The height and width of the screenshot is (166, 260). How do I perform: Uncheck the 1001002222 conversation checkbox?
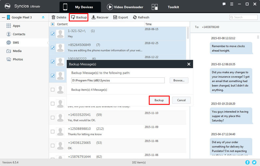pyautogui.click(x=53, y=62)
